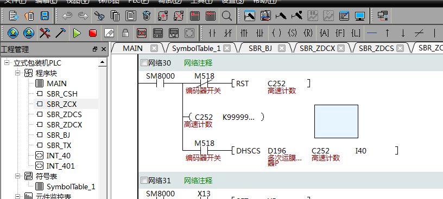Insert rising edge contact

244,33
